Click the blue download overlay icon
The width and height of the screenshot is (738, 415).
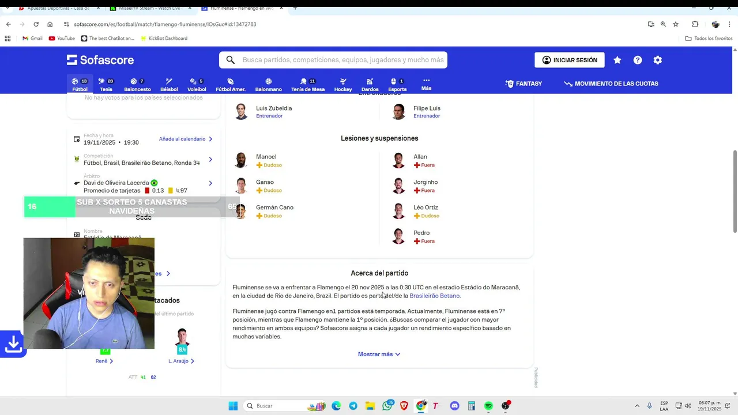point(13,344)
